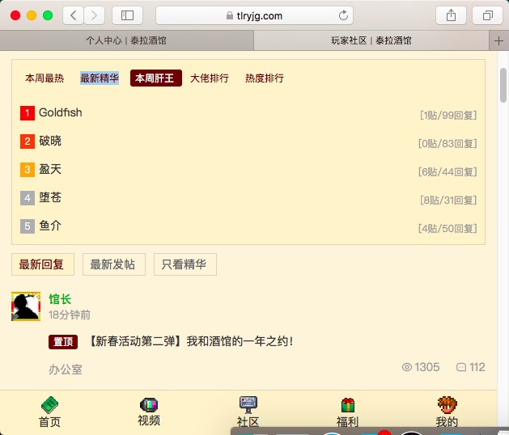Click the 馆长 user avatar thumbnail
509x435 pixels.
(26, 306)
